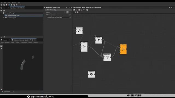Image resolution: width=175 pixels, height=98 pixels.
Task: Click the open folder icon in main toolbar
Action: pos(11,5)
